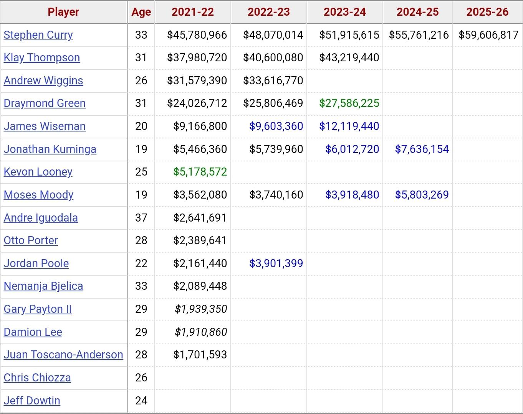Sort by the 2025-26 salary column

pyautogui.click(x=488, y=12)
